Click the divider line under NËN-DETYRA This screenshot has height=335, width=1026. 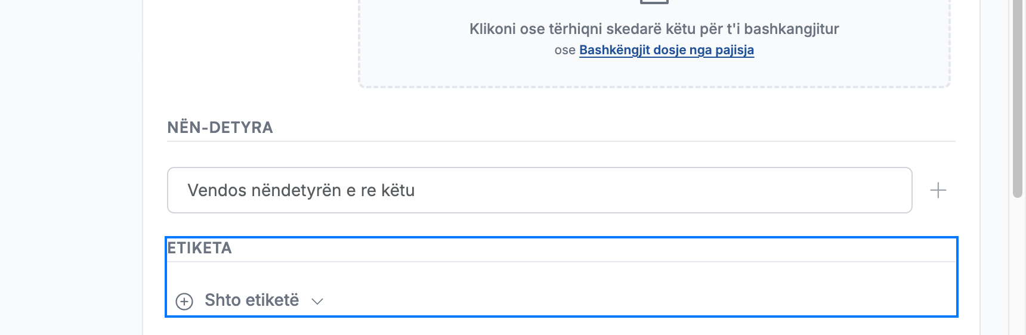[561, 141]
